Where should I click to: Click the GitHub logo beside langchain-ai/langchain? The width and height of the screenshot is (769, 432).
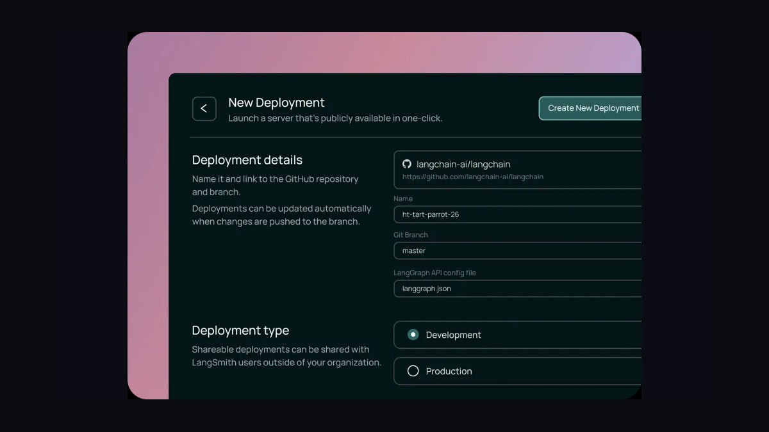406,164
